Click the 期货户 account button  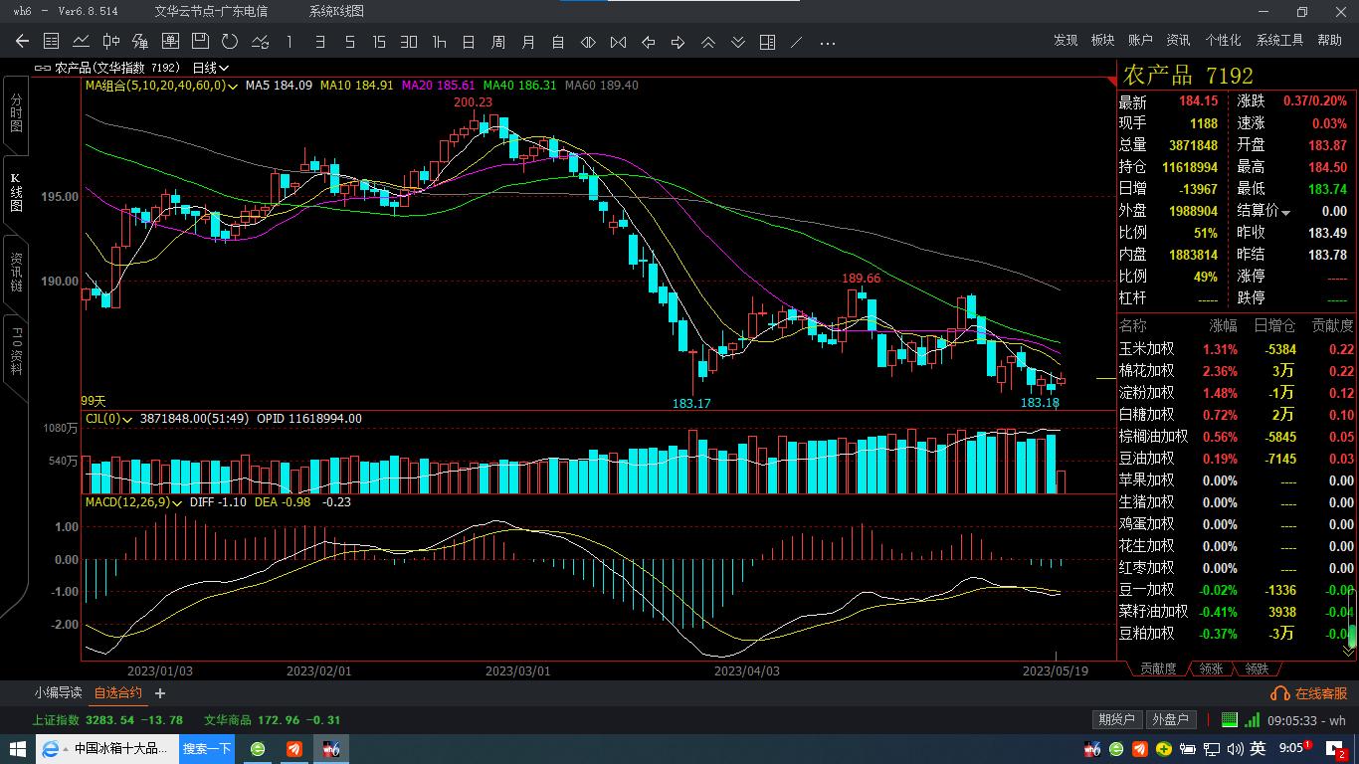tap(1116, 719)
